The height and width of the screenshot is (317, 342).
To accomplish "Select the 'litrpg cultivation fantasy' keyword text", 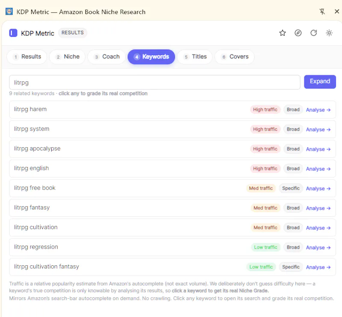I will pyautogui.click(x=47, y=267).
